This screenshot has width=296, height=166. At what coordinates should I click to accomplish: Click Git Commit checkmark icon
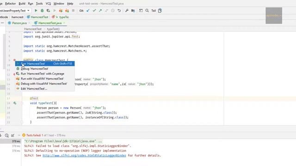click(x=94, y=11)
